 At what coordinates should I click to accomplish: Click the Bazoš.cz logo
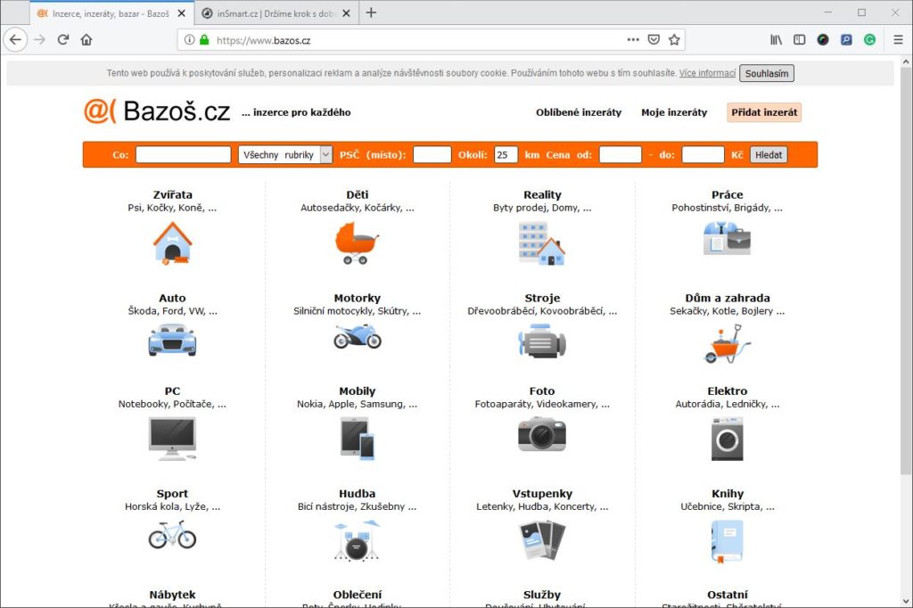(x=157, y=111)
